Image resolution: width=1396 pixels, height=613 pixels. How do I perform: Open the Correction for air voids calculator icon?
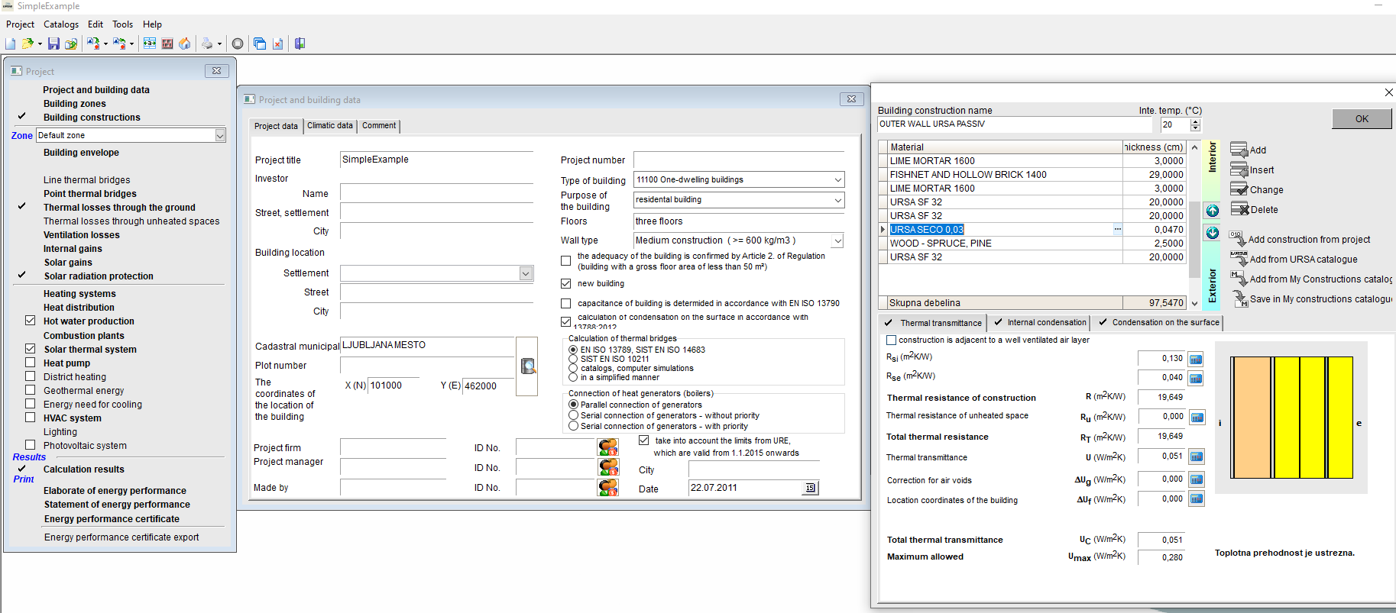tap(1197, 479)
